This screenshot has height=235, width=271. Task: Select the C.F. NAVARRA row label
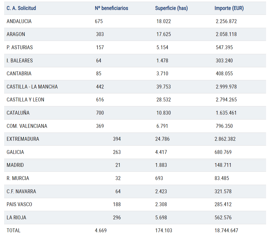21,192
